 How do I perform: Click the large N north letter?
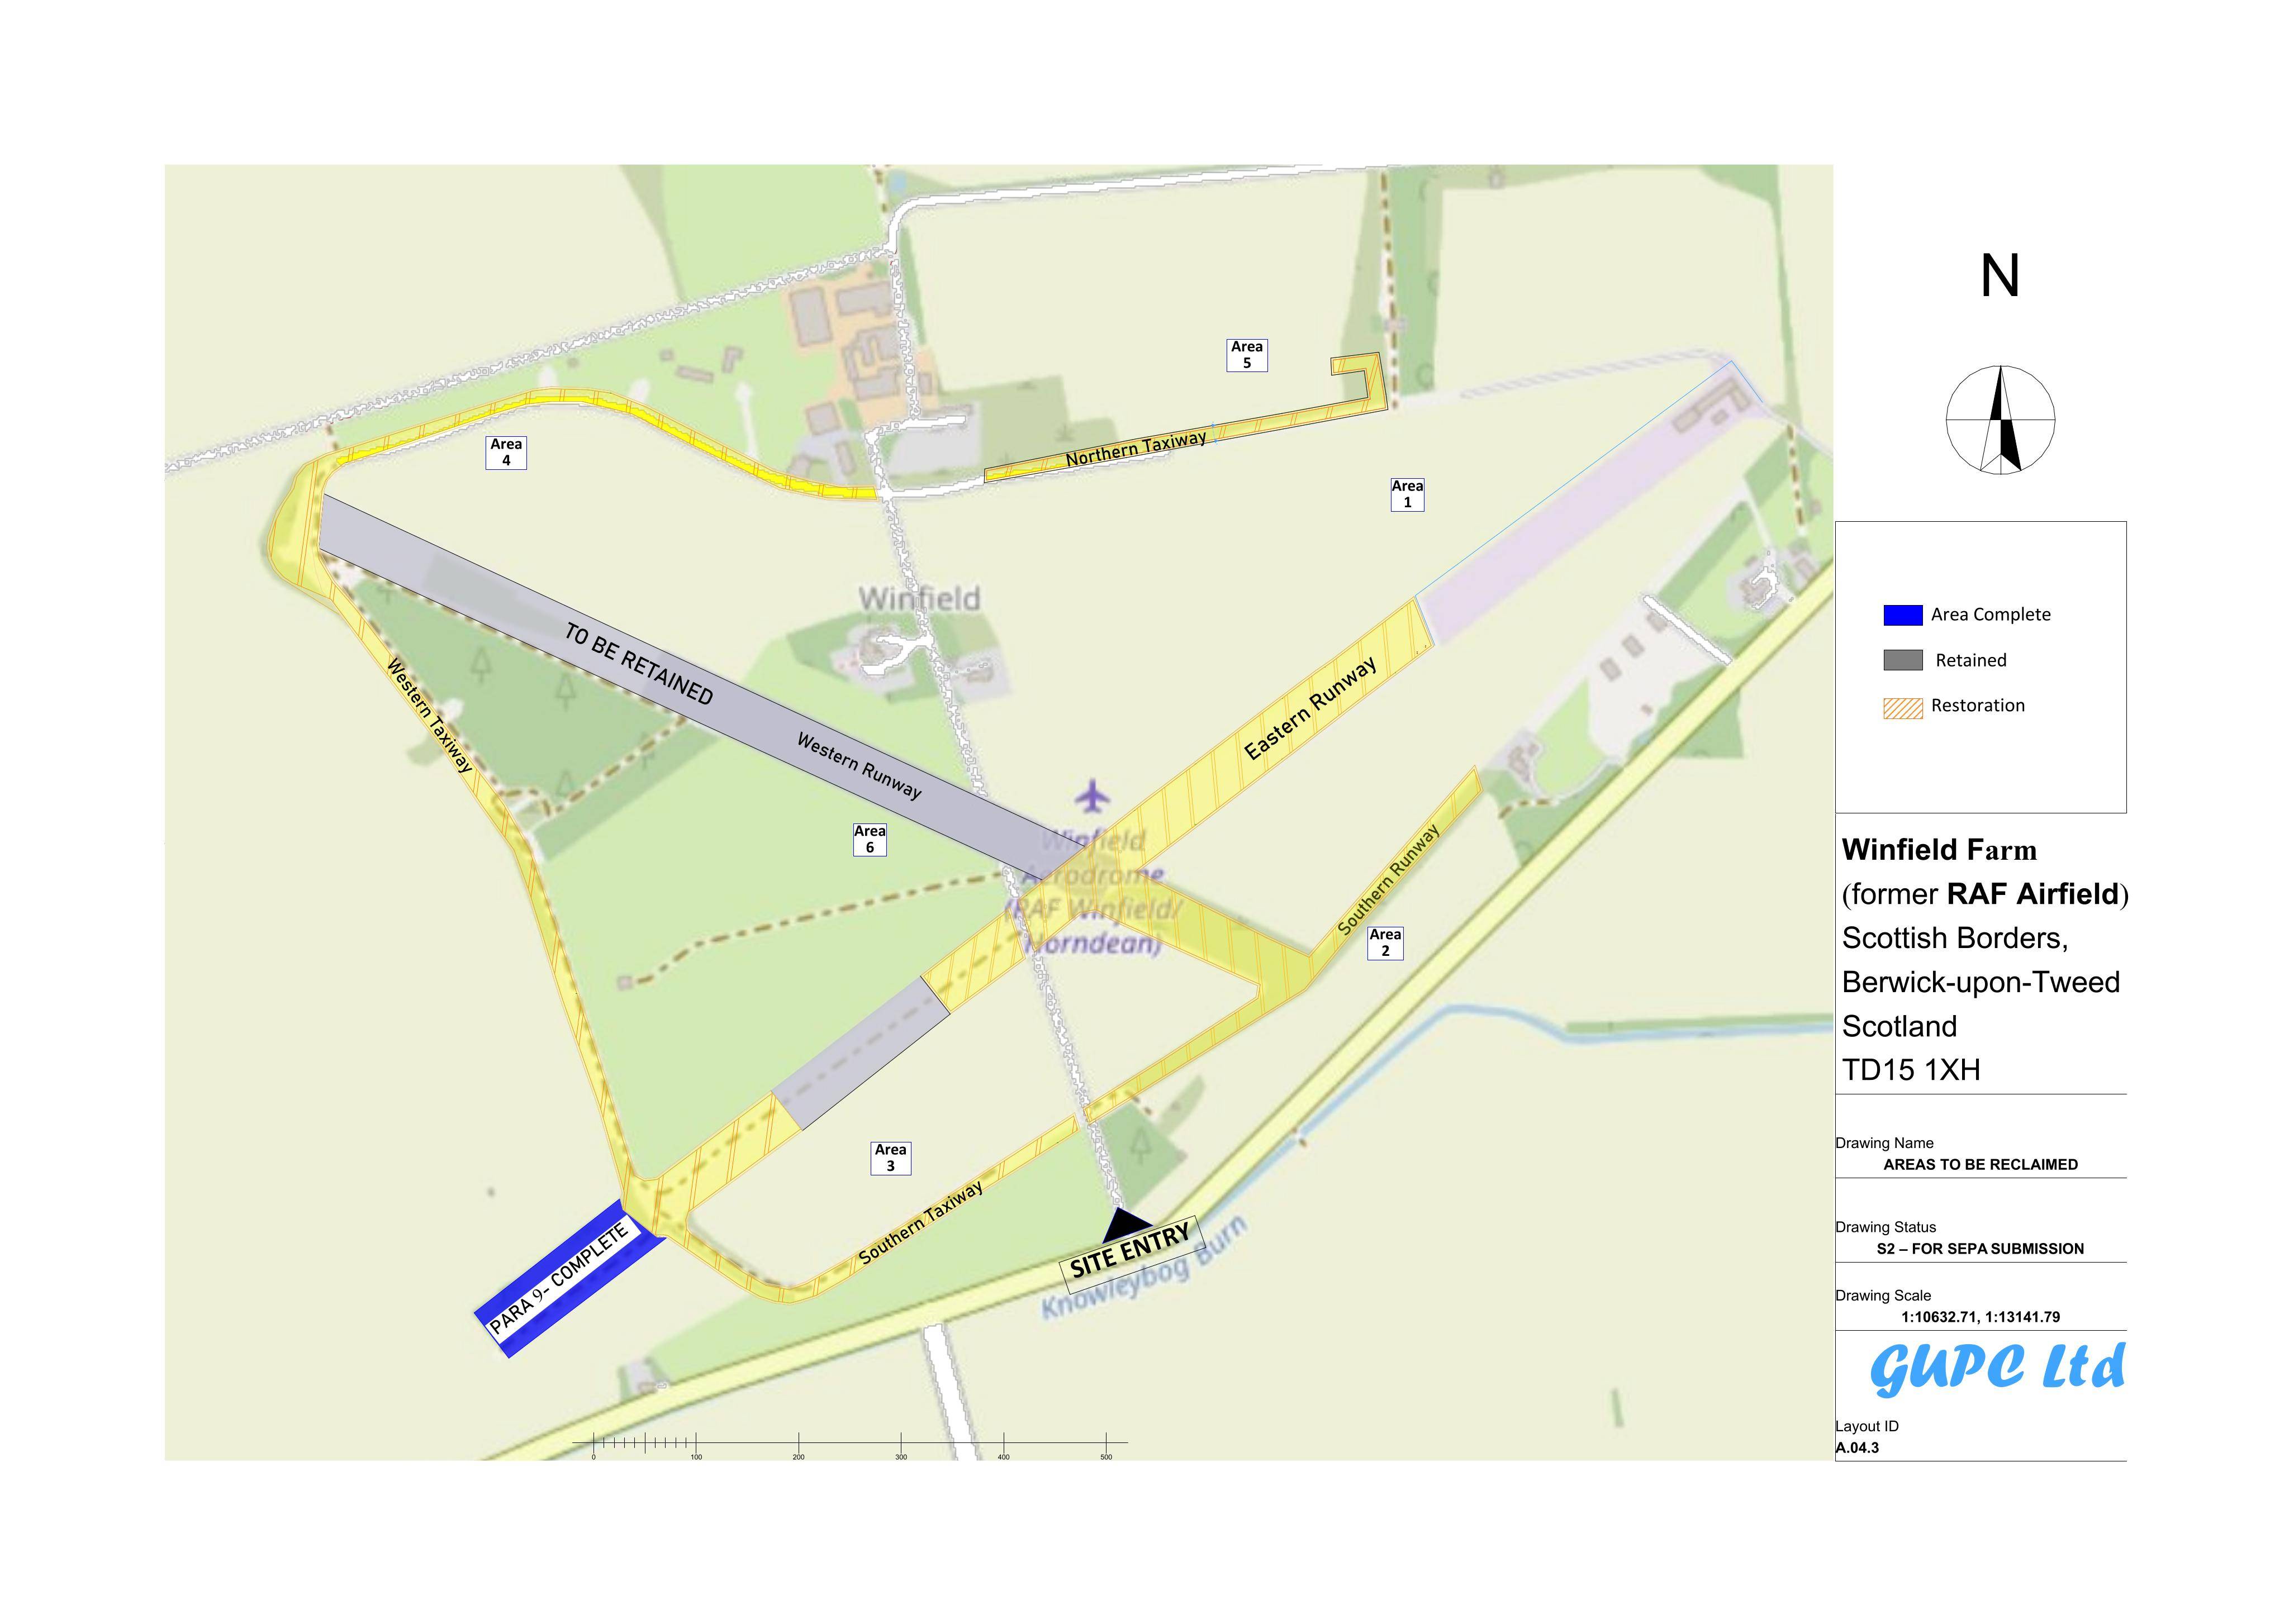tap(2000, 276)
